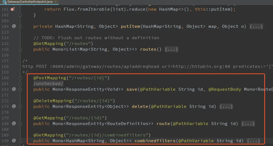
Task: Click the routes method name on line 116
Action: [148, 49]
